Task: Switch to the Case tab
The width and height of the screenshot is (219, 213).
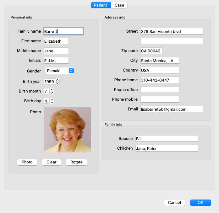Action: (x=119, y=5)
